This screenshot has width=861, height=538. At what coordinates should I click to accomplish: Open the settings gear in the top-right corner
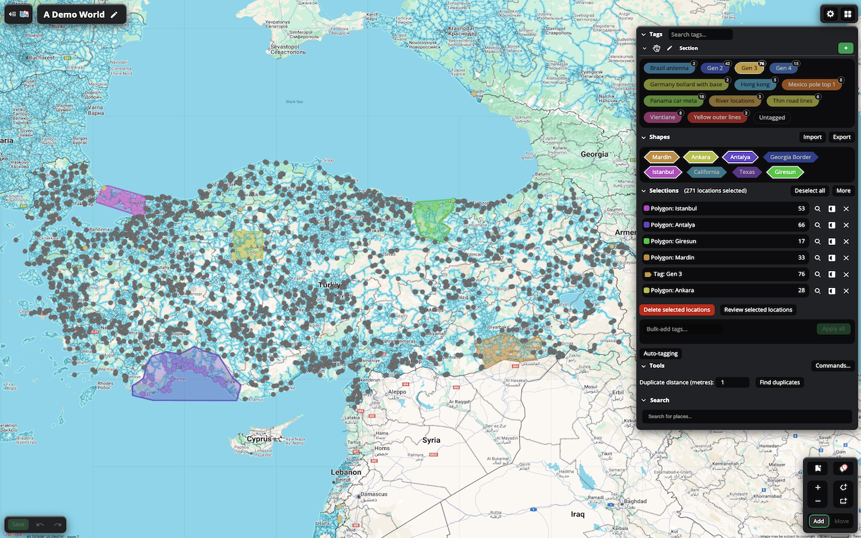[831, 13]
